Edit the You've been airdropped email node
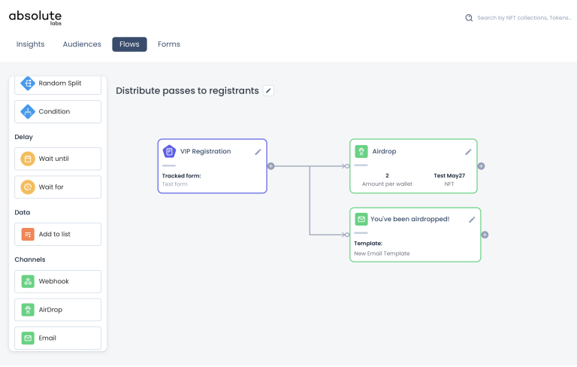577x367 pixels. [x=472, y=220]
